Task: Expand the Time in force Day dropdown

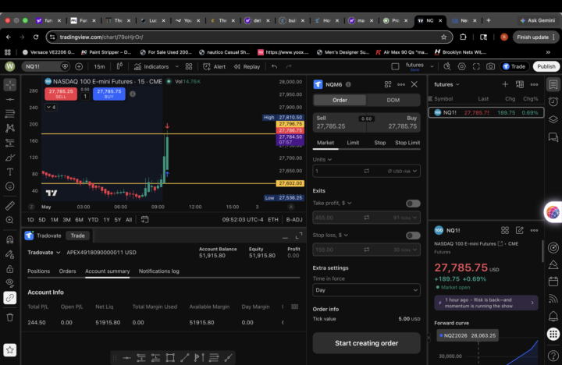Action: (366, 290)
